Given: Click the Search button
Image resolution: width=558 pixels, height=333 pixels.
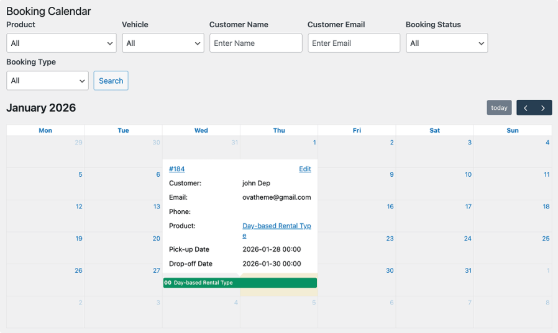Looking at the screenshot, I should click(111, 81).
